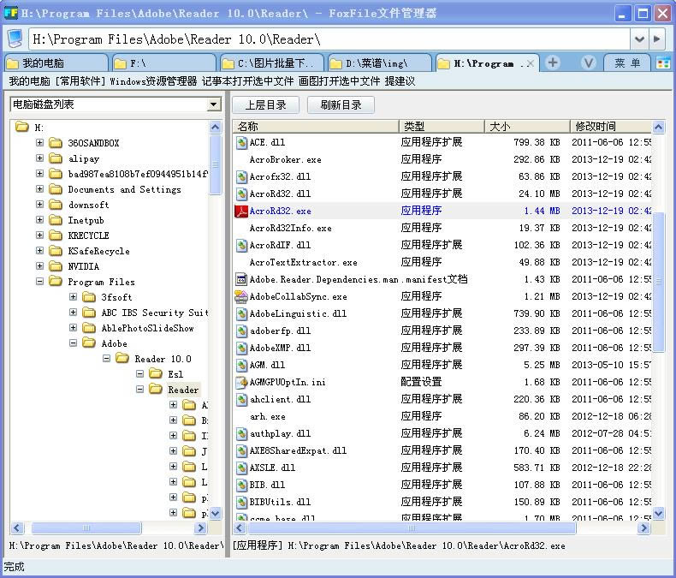The image size is (676, 578).
Task: Switch to the 我的电脑 tab
Action: [x=56, y=63]
